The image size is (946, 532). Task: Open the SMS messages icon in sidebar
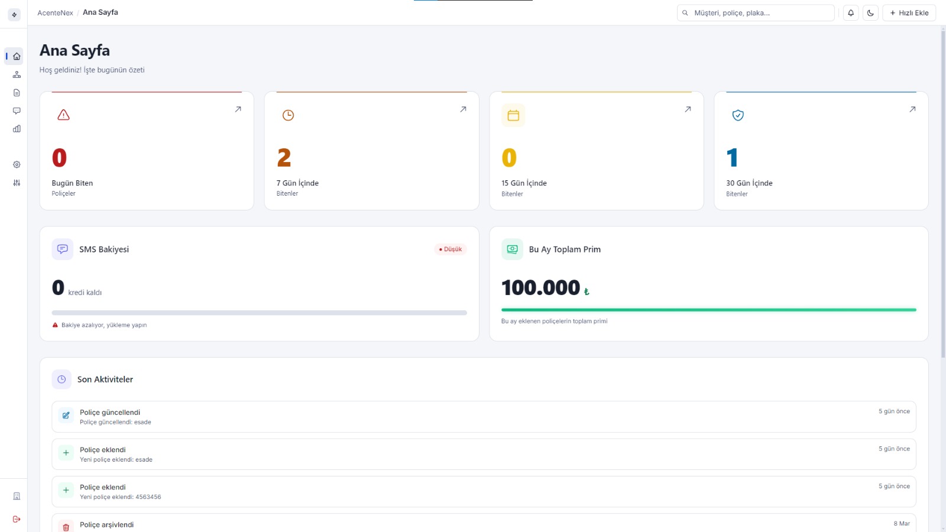click(16, 110)
